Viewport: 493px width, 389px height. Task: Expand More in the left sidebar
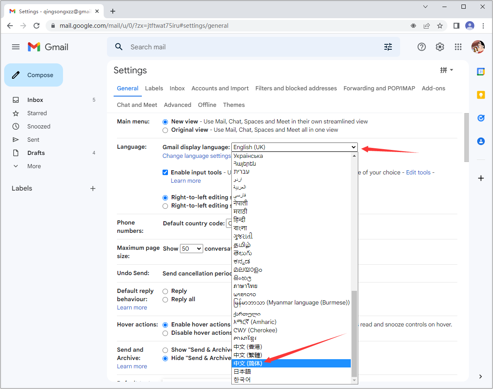pos(34,166)
